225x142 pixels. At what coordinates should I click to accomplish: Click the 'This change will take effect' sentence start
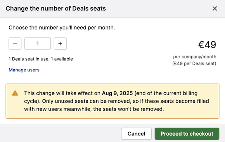click(62, 93)
